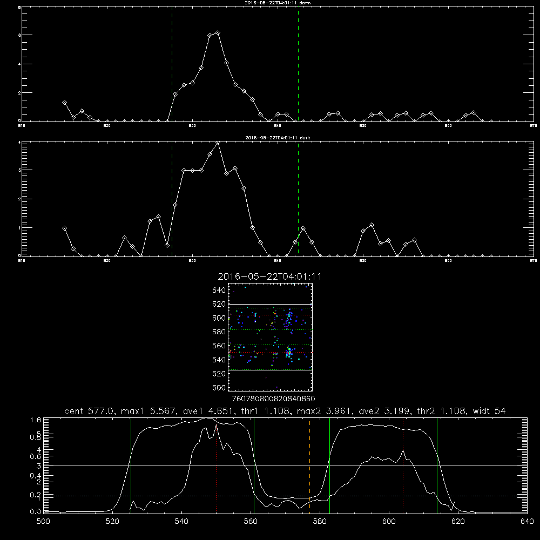Click the 760780800820840860 x-axis labels under image
Image resolution: width=540 pixels, height=540 pixels.
pyautogui.click(x=273, y=399)
